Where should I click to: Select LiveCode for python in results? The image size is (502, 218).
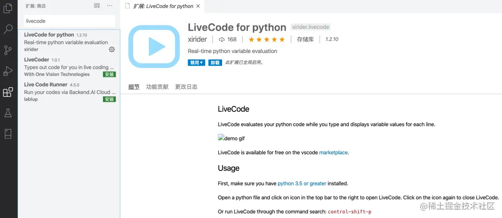(x=69, y=42)
